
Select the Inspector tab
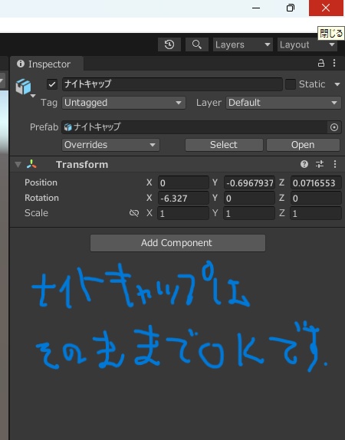[47, 64]
